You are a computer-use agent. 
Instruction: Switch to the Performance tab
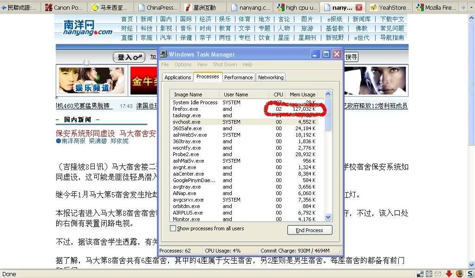[239, 77]
